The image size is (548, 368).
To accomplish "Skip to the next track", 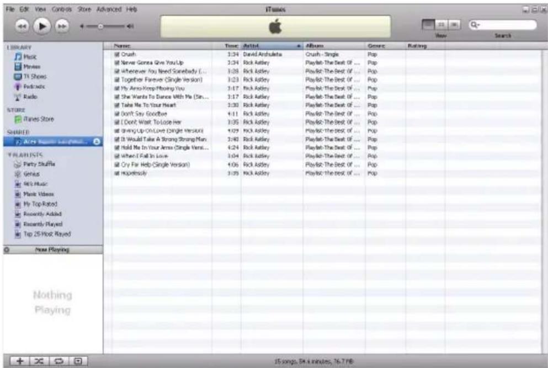I will tap(62, 26).
